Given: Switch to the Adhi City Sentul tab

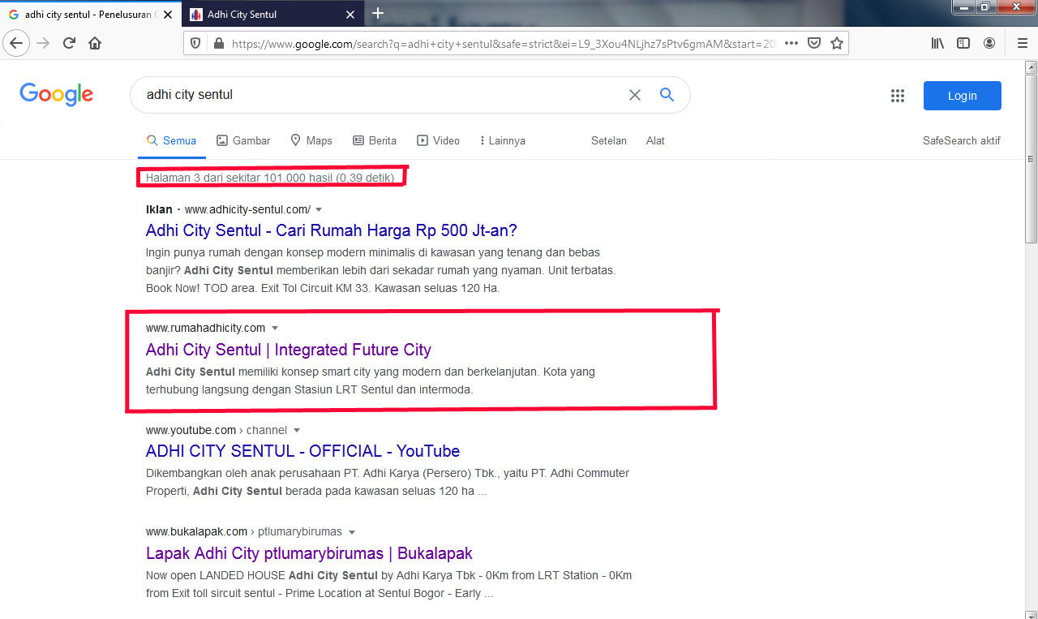Looking at the screenshot, I should pyautogui.click(x=272, y=15).
